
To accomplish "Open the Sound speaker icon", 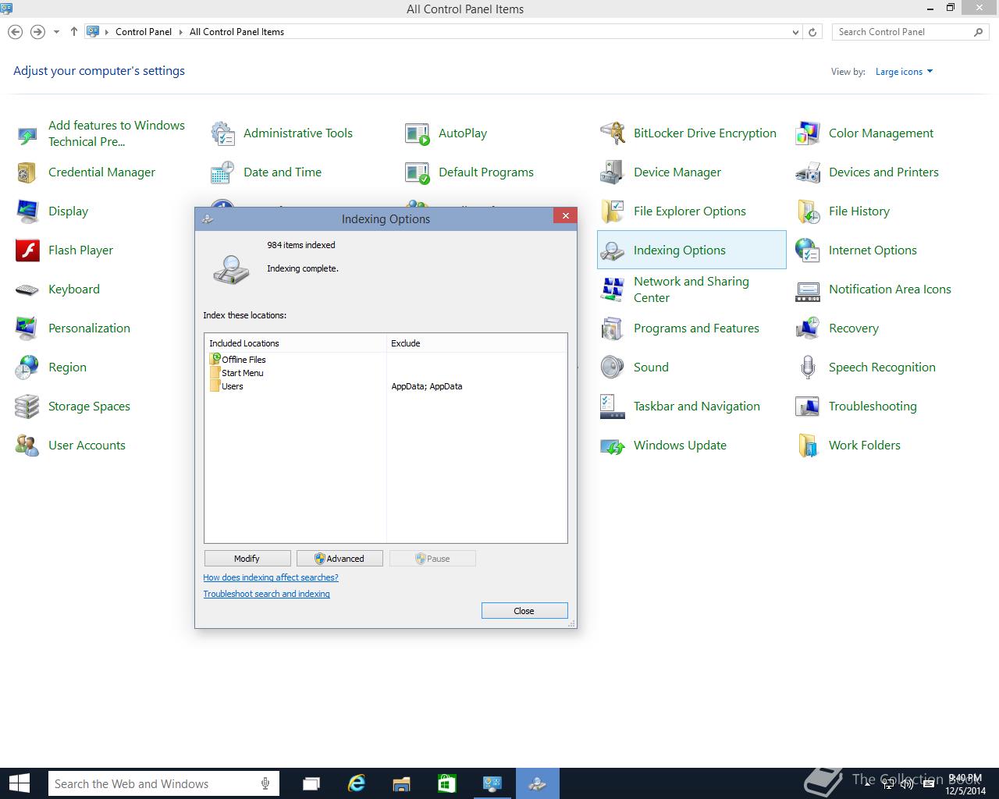I will point(613,368).
